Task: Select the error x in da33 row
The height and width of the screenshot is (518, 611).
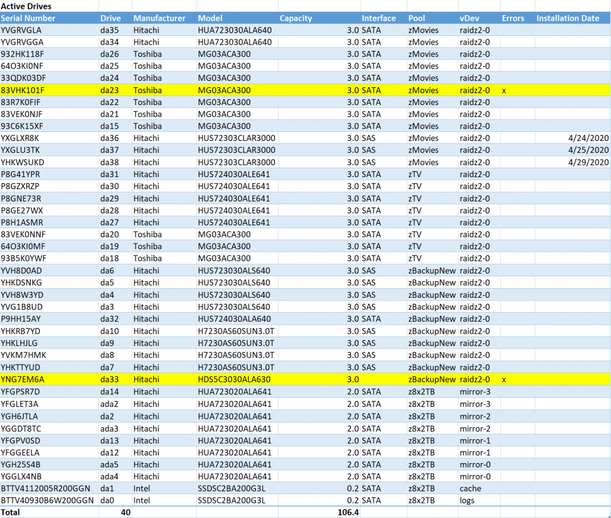Action: pos(504,380)
